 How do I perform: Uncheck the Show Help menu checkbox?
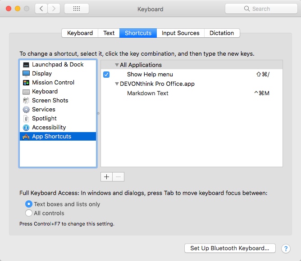pos(106,75)
